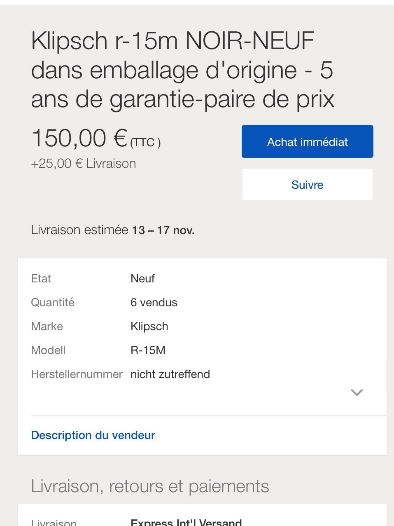
Task: Tap the Klipsch r-15m listing title
Action: (x=182, y=70)
